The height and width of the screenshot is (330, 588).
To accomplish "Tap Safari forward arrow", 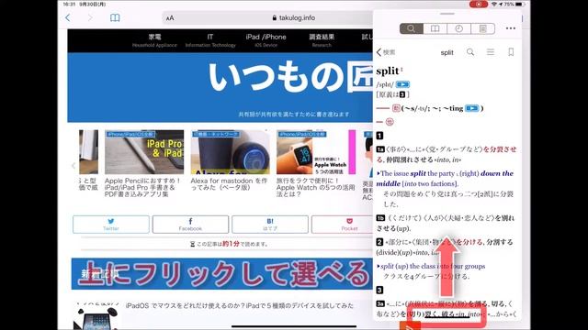I will [90, 17].
